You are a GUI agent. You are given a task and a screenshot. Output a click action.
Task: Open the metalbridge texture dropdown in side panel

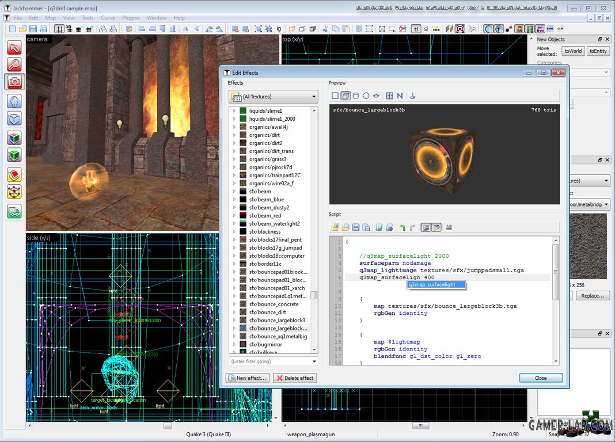tap(606, 204)
